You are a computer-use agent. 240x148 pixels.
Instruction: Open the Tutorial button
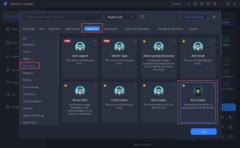point(176,4)
